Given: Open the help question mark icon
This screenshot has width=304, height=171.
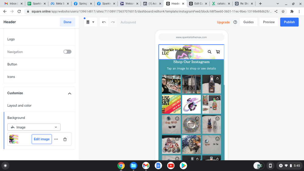Looking at the screenshot, I should [235, 22].
